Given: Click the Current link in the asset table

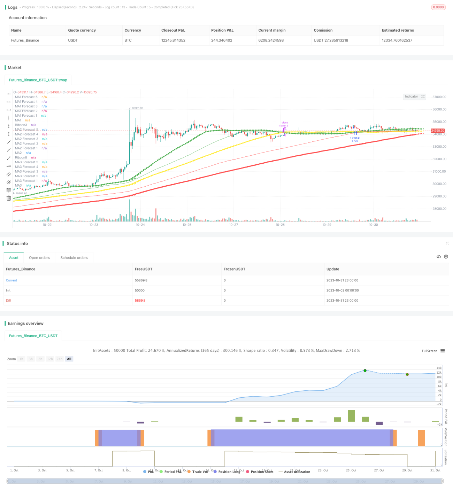Looking at the screenshot, I should point(11,280).
